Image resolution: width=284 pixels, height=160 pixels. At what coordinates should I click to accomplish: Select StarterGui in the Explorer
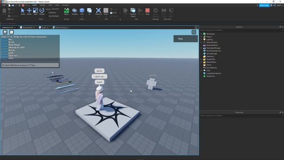pos(210,56)
